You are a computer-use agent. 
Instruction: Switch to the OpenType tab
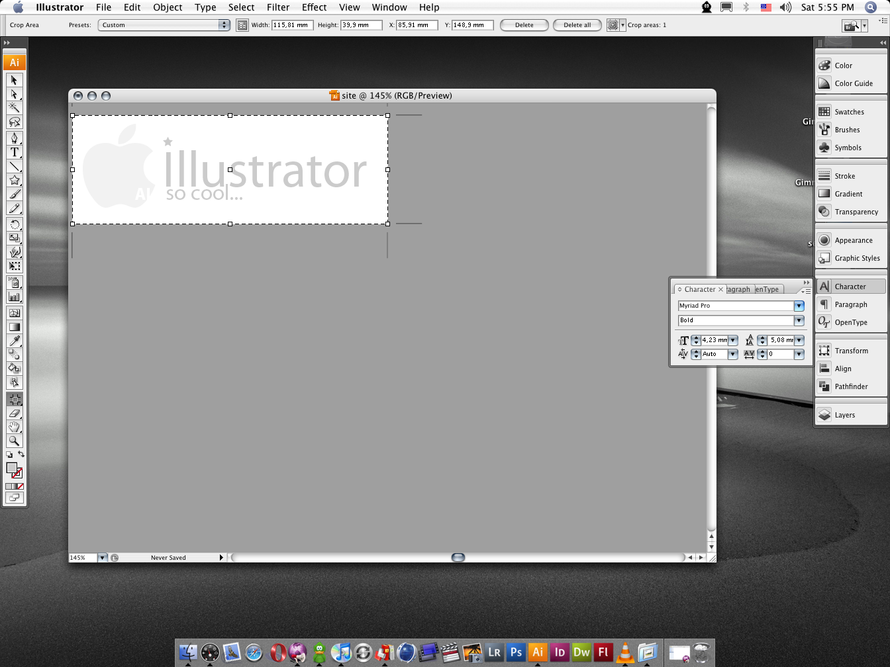(768, 289)
